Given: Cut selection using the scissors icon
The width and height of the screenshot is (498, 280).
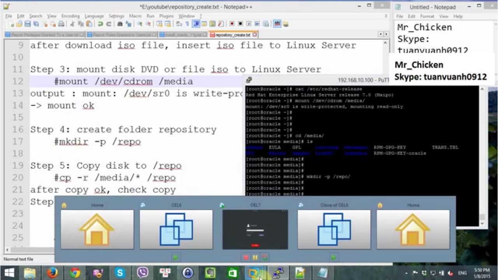Looking at the screenshot, I should coord(72,24).
